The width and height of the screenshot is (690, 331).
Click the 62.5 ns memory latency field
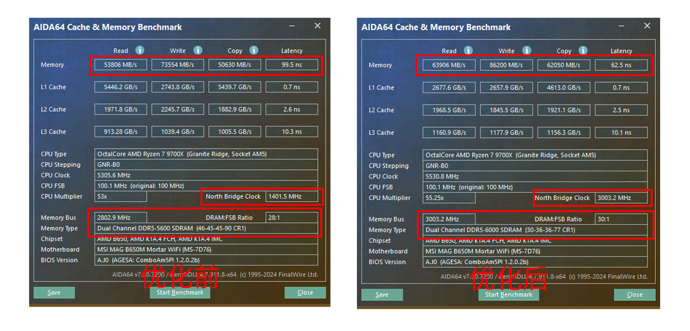(x=621, y=65)
